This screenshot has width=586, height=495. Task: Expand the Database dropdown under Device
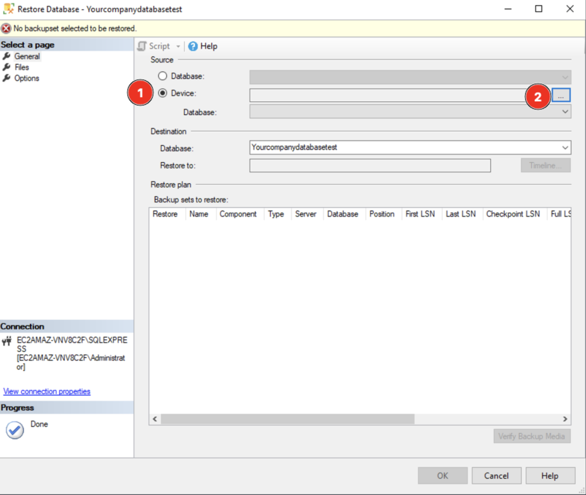[x=410, y=111]
